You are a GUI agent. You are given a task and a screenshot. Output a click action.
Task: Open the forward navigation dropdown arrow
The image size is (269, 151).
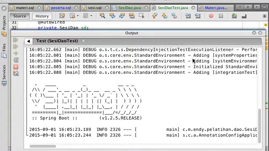pos(91,16)
